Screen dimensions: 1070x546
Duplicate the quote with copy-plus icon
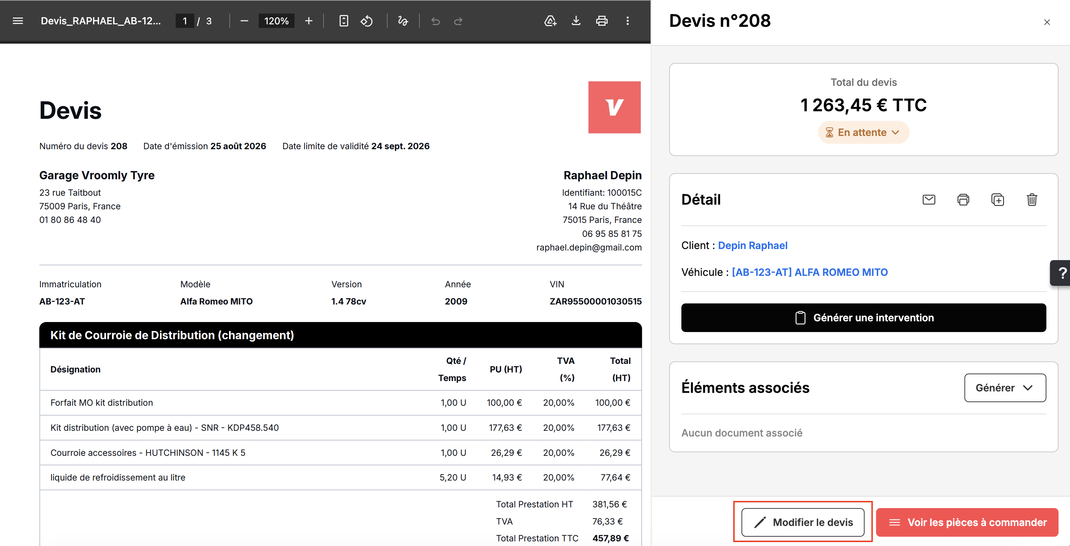click(x=998, y=200)
